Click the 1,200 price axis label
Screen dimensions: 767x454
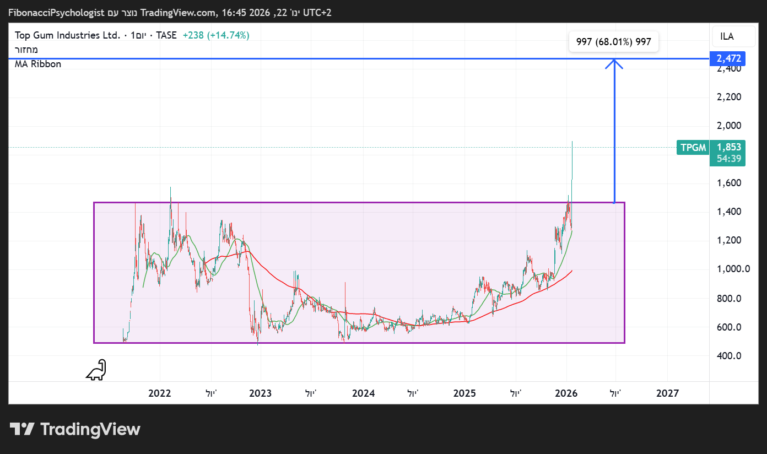[729, 240]
